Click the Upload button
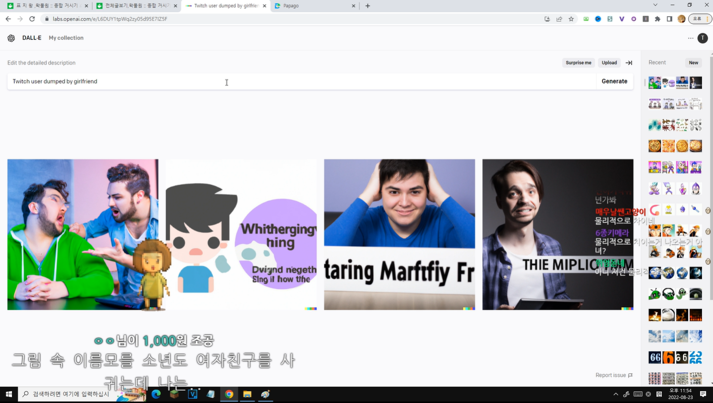The image size is (713, 403). coord(609,63)
